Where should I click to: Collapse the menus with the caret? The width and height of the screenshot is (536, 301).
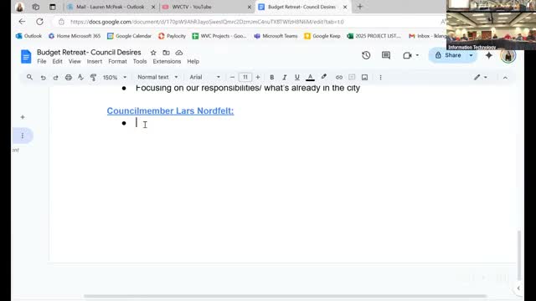[x=505, y=78]
